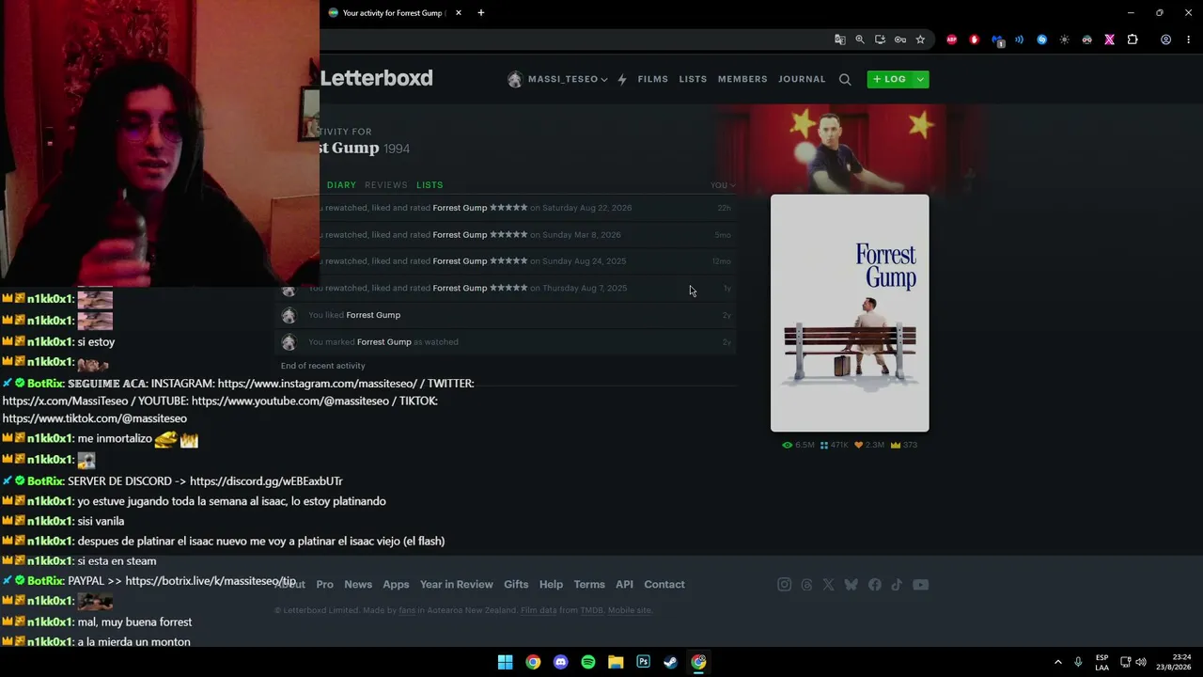The image size is (1203, 677).
Task: Open the saved passwords key icon
Action: click(x=900, y=39)
